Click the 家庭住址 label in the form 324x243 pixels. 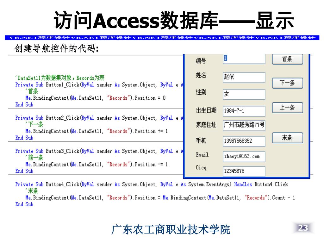[x=206, y=125]
